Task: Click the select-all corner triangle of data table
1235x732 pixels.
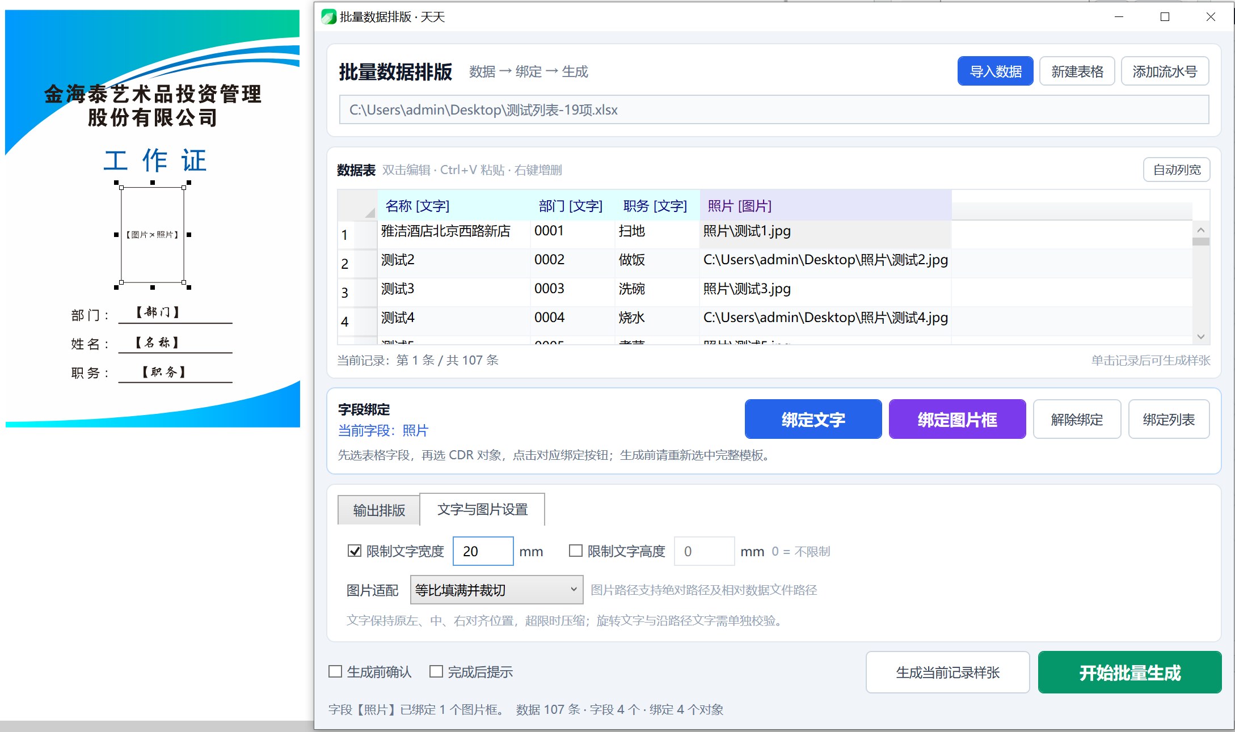Action: coord(369,213)
